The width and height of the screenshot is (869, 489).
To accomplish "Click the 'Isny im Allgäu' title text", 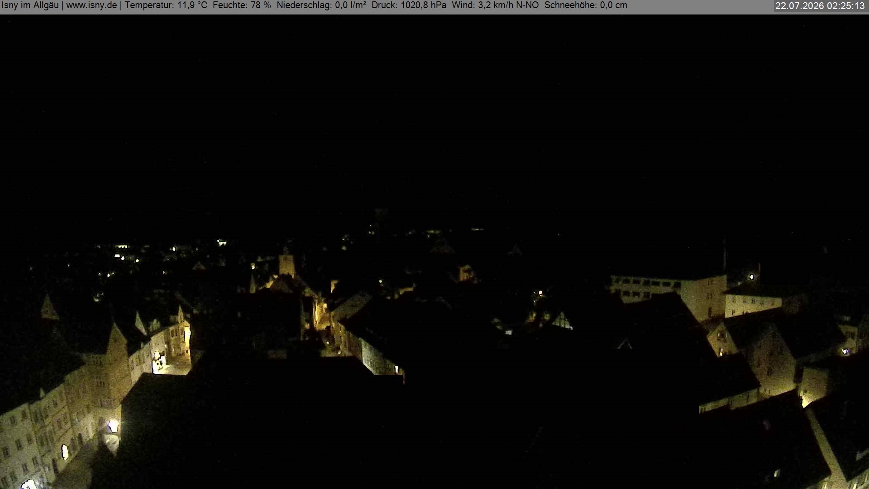I will click(30, 6).
